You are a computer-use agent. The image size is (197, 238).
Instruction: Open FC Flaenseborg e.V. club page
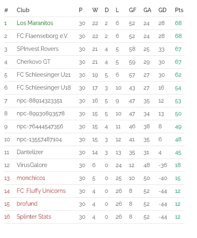42,36
